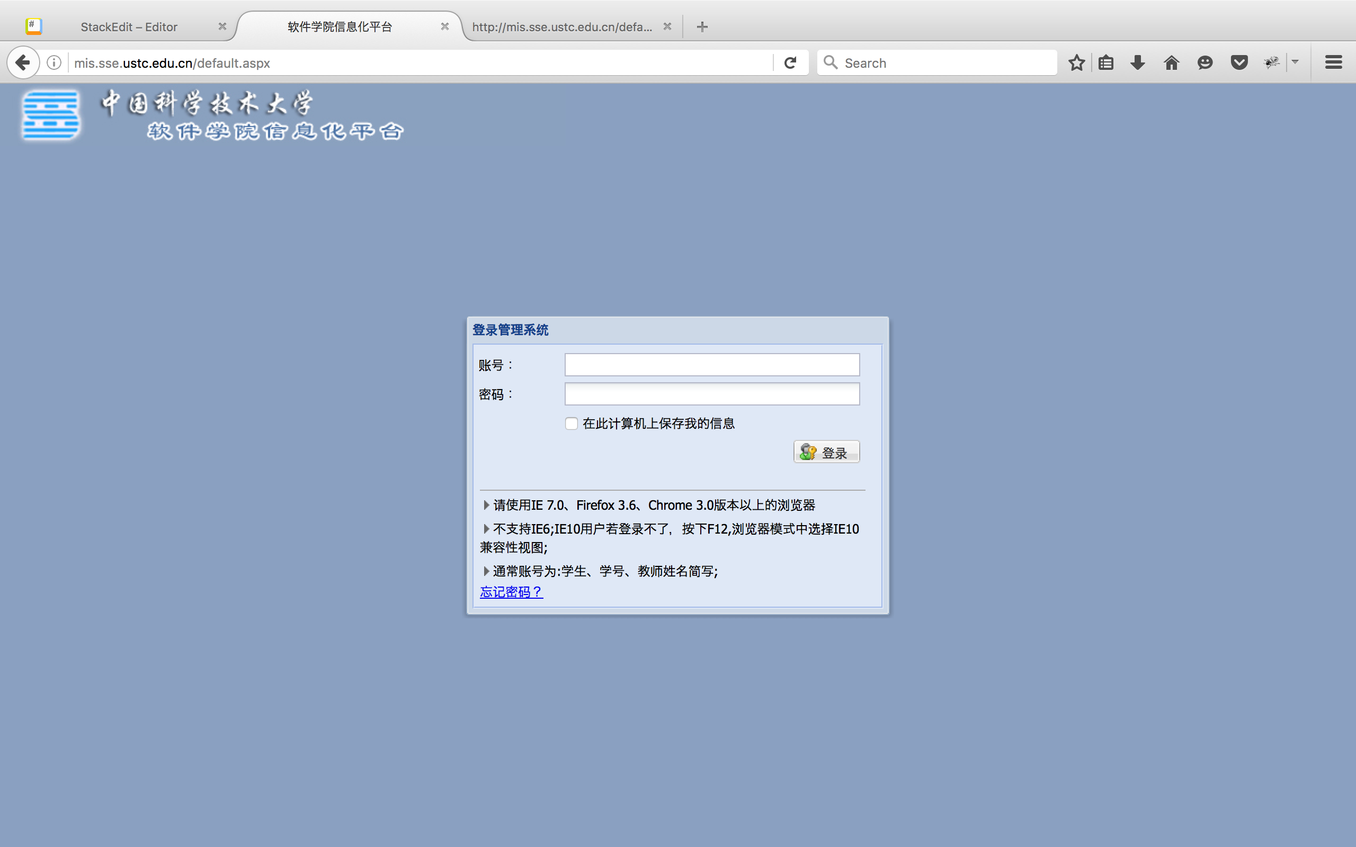Viewport: 1356px width, 847px height.
Task: Open a new tab with the plus button
Action: pyautogui.click(x=702, y=26)
